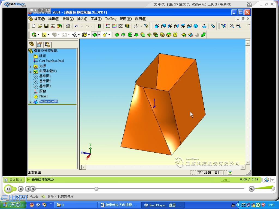Click the measure/sigma tool icon
The width and height of the screenshot is (279, 209).
(x=136, y=26)
